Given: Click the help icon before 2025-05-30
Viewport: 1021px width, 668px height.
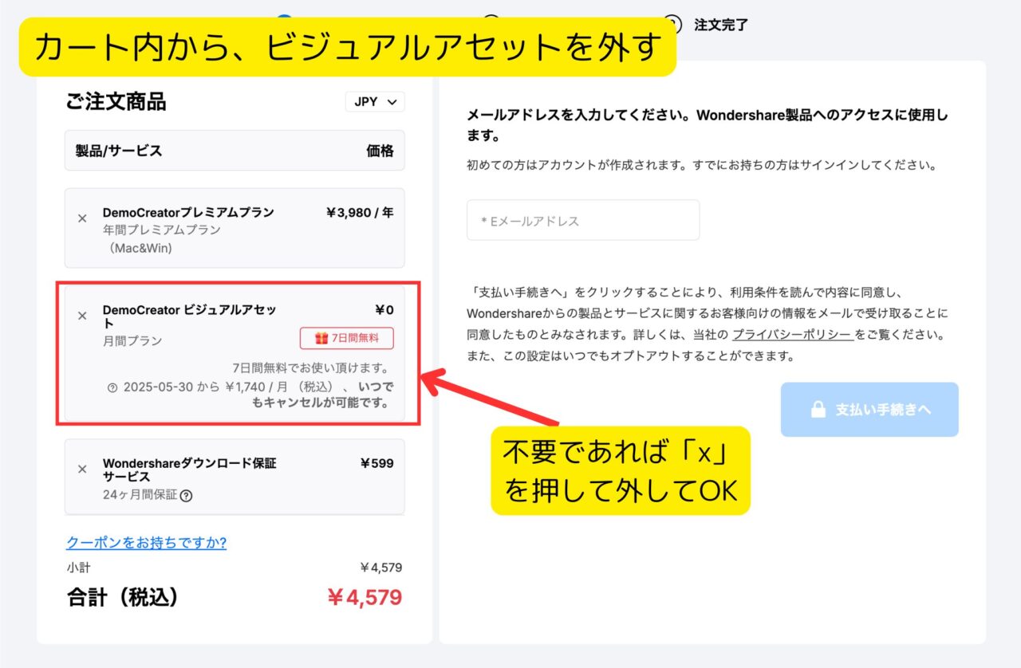Looking at the screenshot, I should (x=112, y=387).
